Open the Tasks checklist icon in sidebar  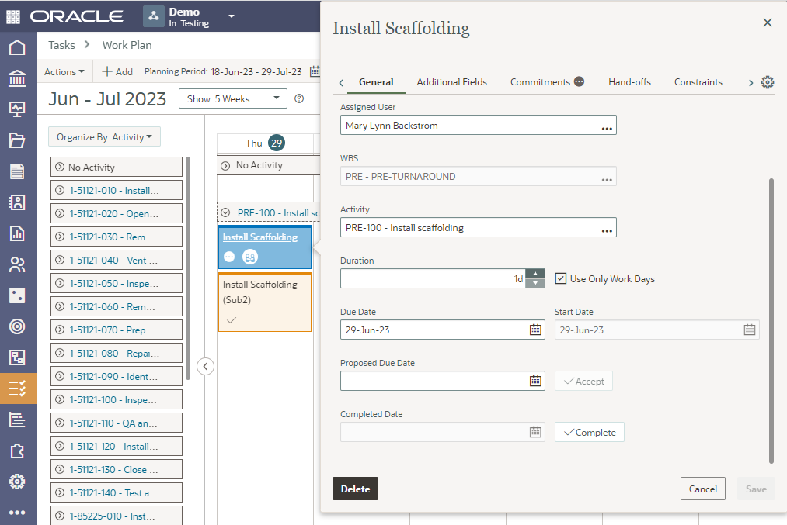click(17, 388)
